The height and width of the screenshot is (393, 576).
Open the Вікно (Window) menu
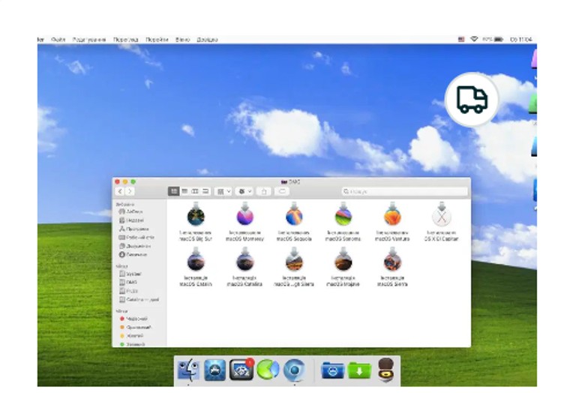182,39
